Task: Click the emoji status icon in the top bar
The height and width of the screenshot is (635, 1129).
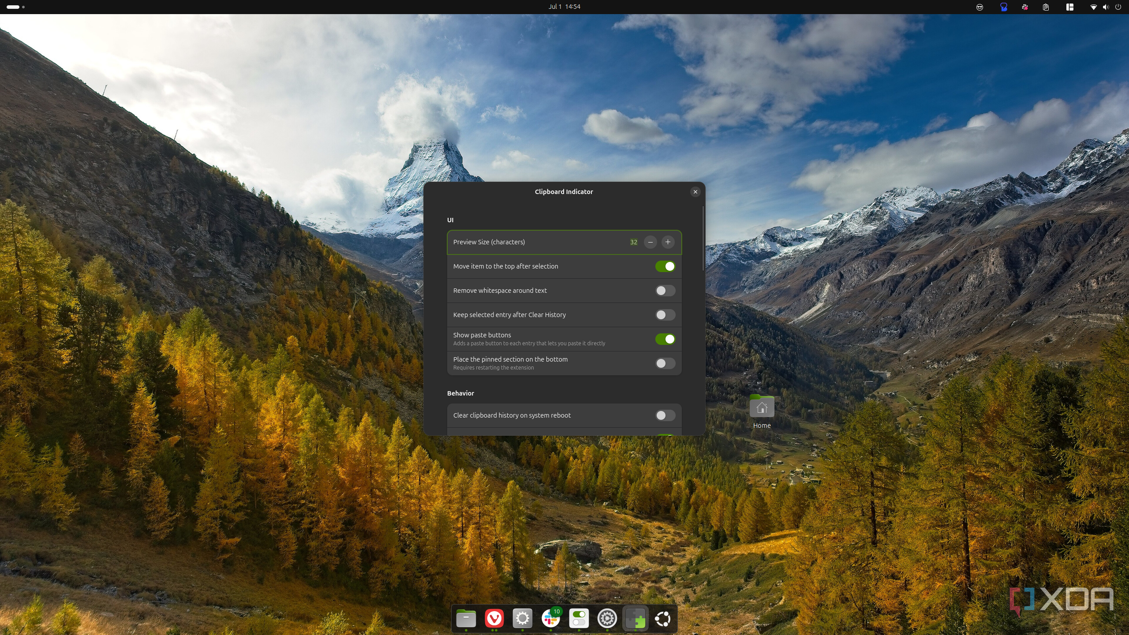Action: pos(979,7)
